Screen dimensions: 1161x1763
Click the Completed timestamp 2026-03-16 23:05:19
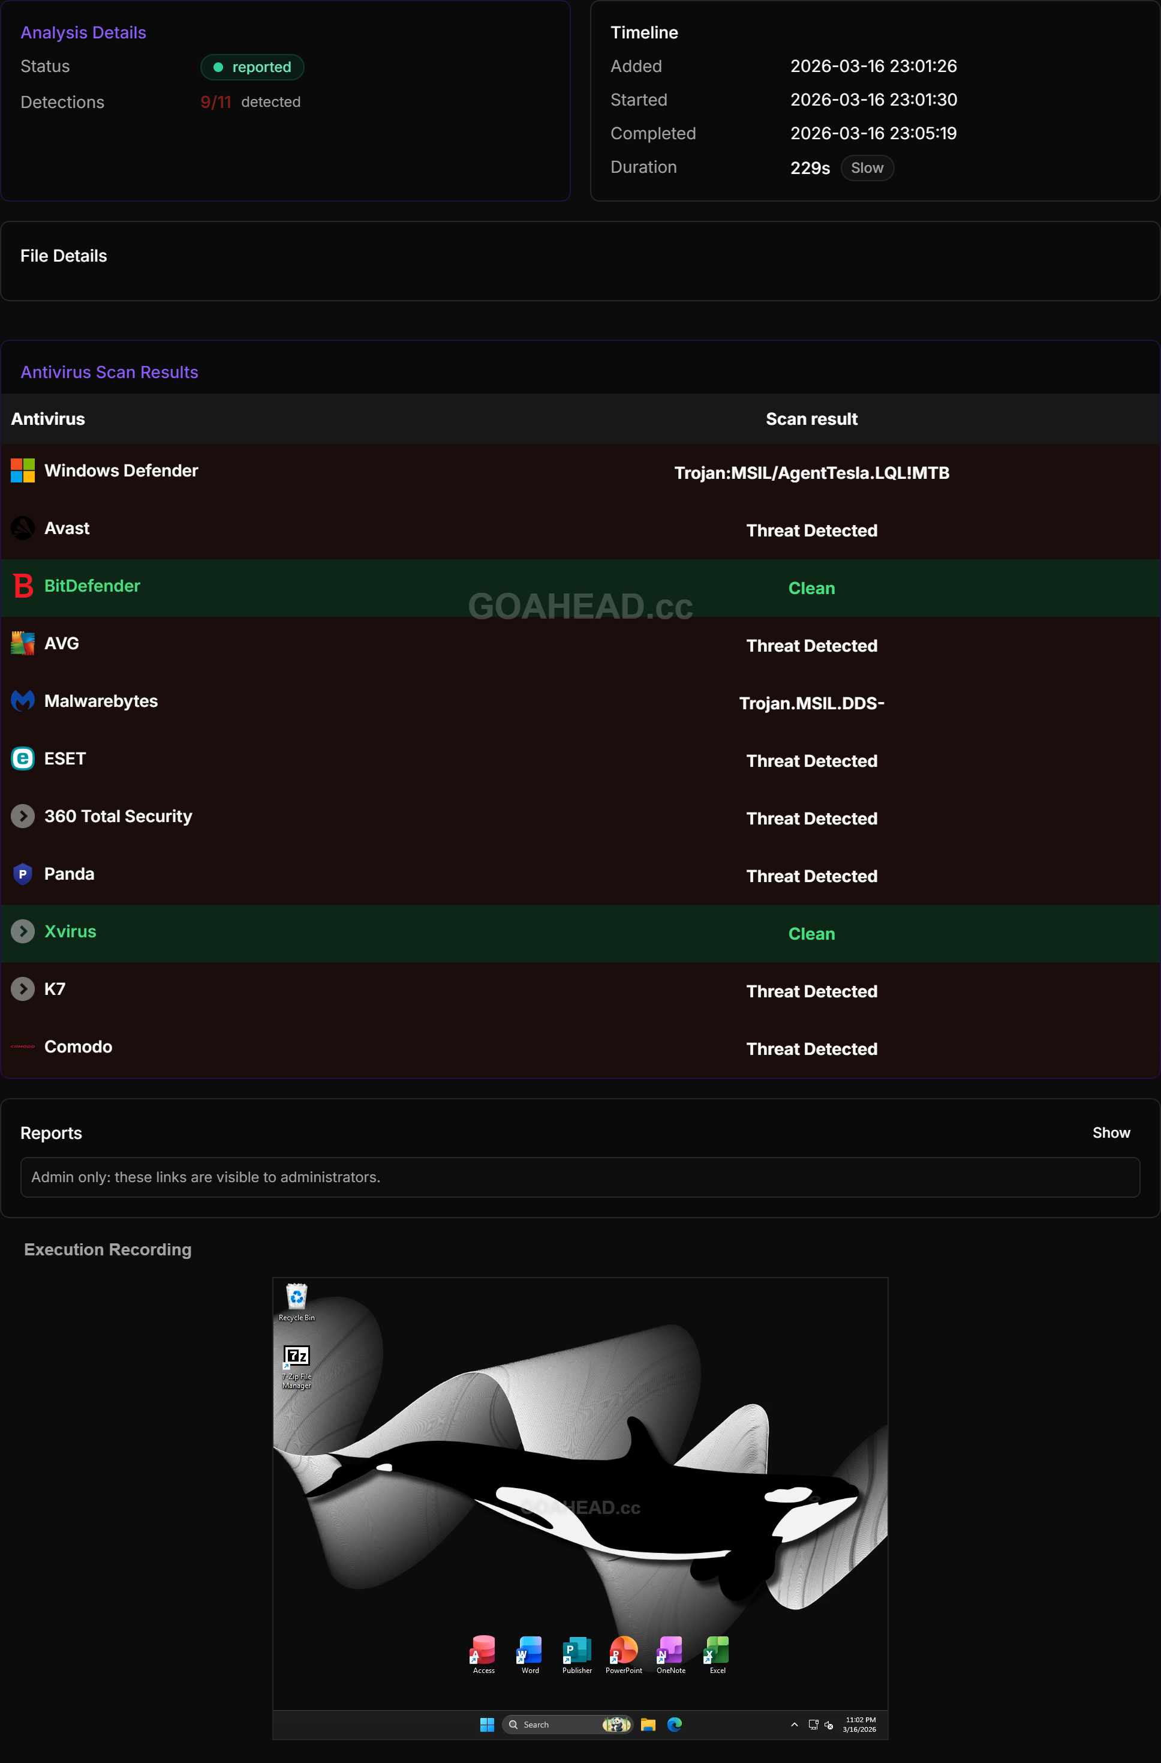pyautogui.click(x=873, y=133)
